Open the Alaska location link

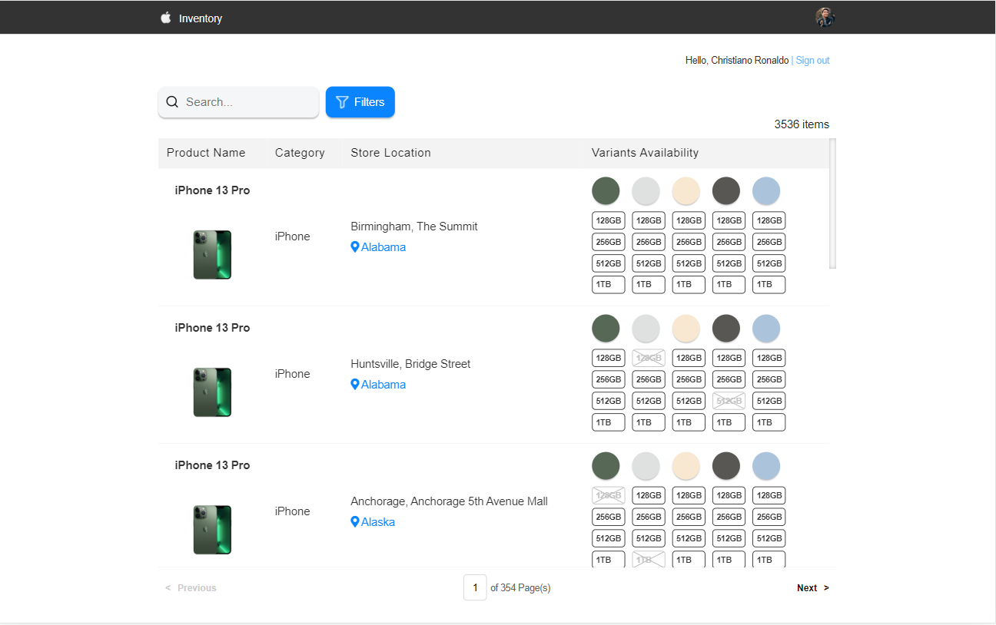click(378, 522)
